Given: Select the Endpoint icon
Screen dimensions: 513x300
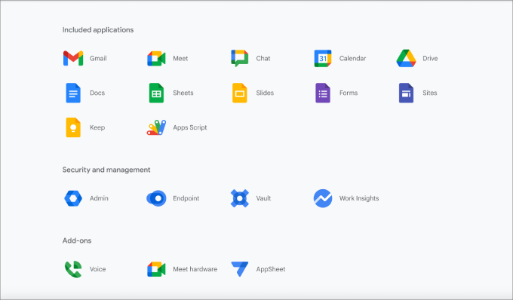Looking at the screenshot, I should point(156,198).
